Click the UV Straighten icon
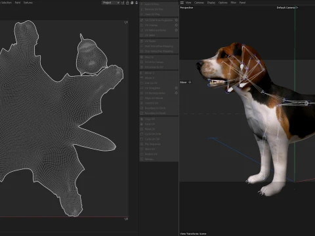Screen dimensions: 315x236 [x=142, y=88]
